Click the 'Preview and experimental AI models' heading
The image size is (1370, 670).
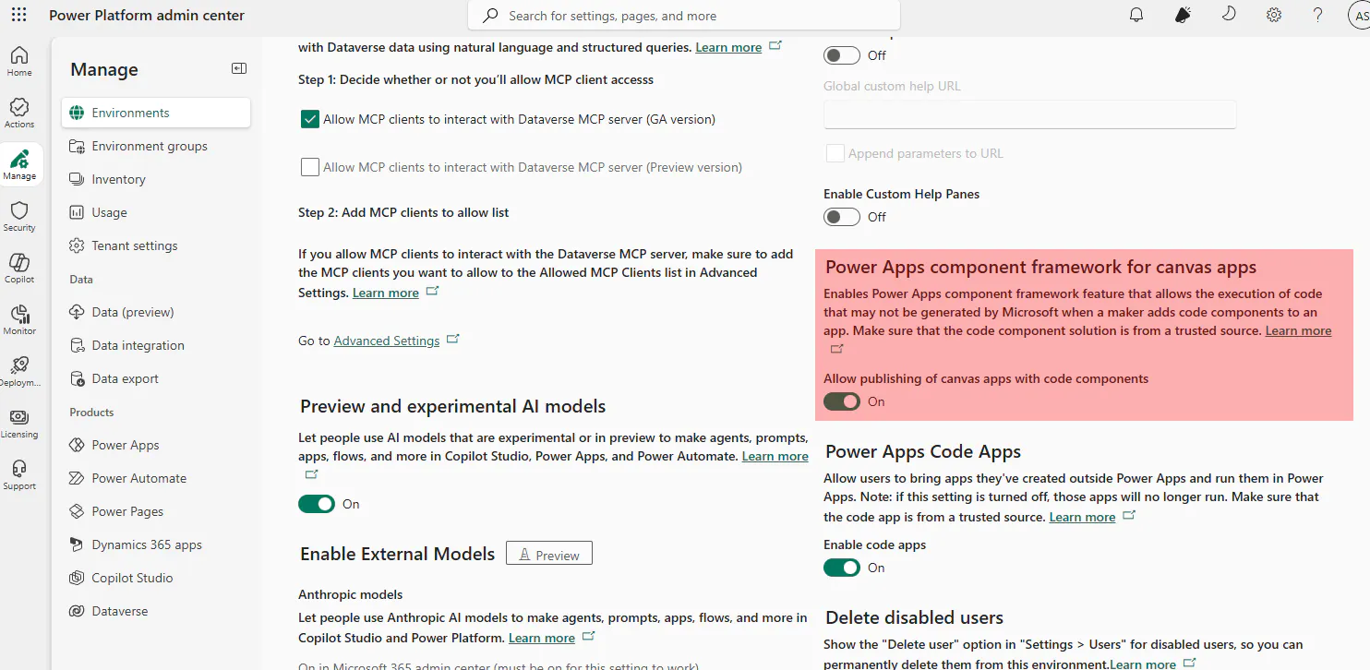coord(453,406)
